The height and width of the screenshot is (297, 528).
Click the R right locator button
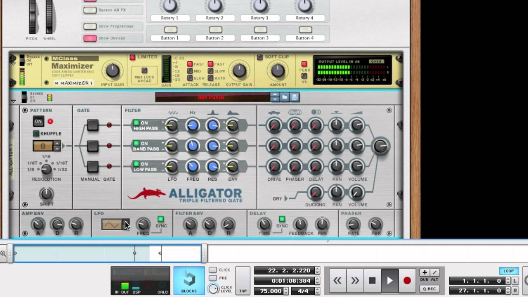pyautogui.click(x=515, y=290)
